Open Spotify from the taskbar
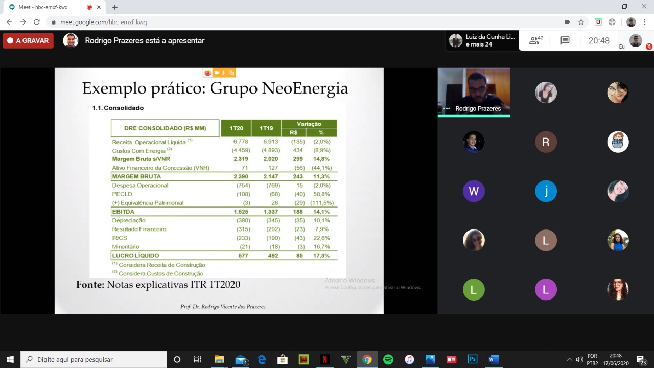Image resolution: width=654 pixels, height=368 pixels. pyautogui.click(x=388, y=359)
